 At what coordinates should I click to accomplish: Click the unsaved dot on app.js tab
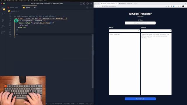coord(35,8)
